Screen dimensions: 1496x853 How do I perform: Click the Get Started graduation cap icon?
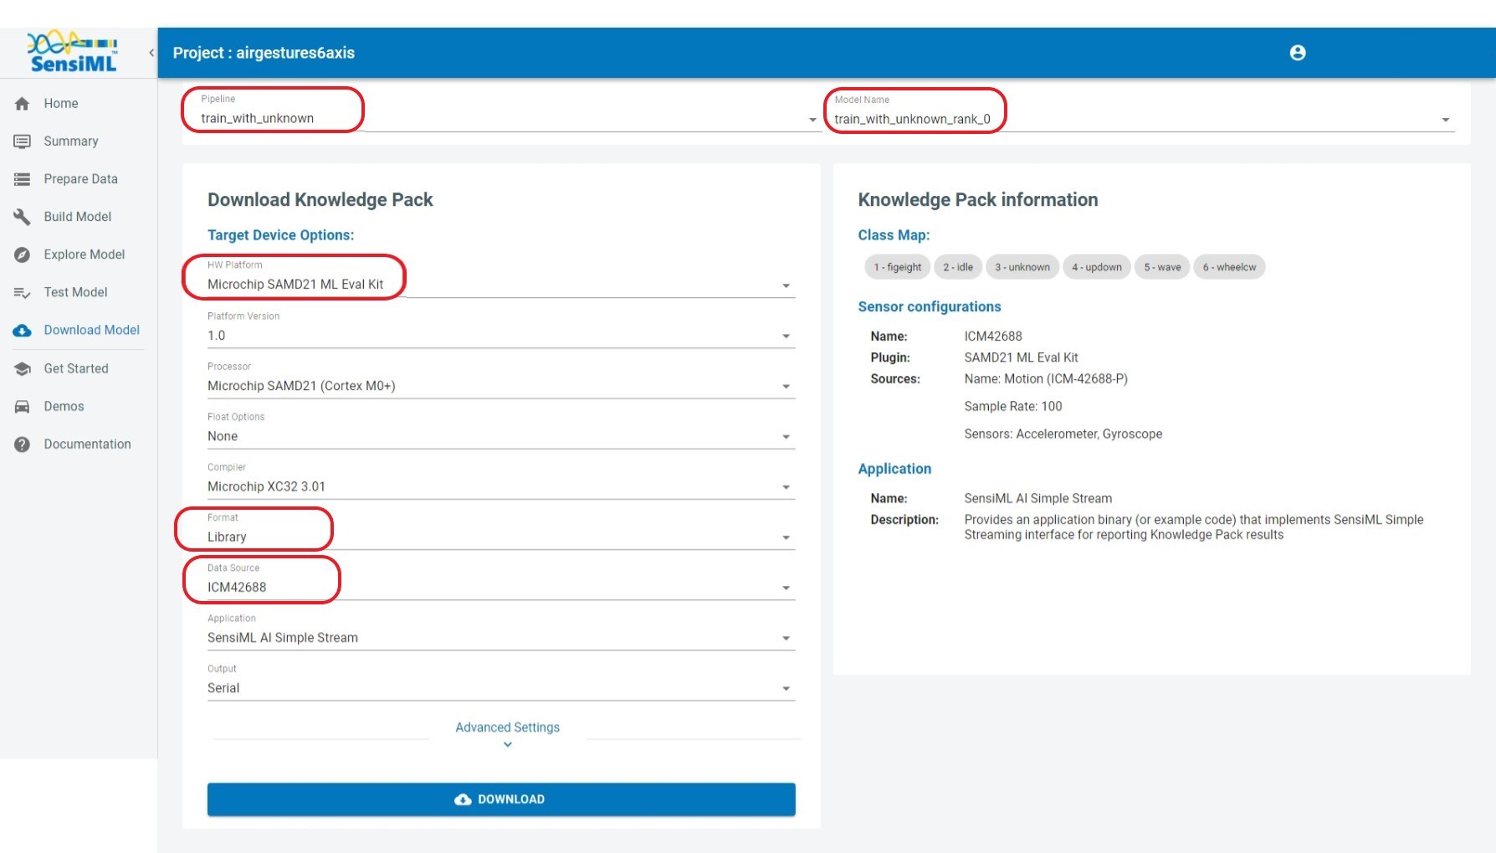point(23,369)
